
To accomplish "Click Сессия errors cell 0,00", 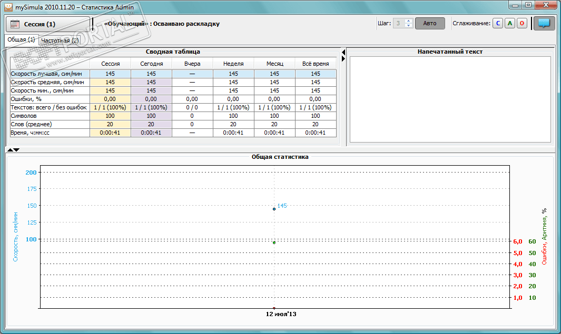I will pos(110,99).
